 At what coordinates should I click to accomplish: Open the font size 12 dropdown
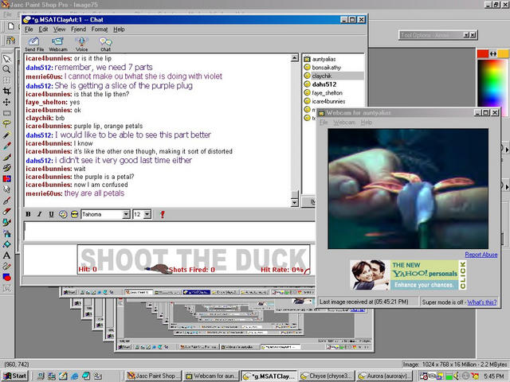tap(147, 214)
